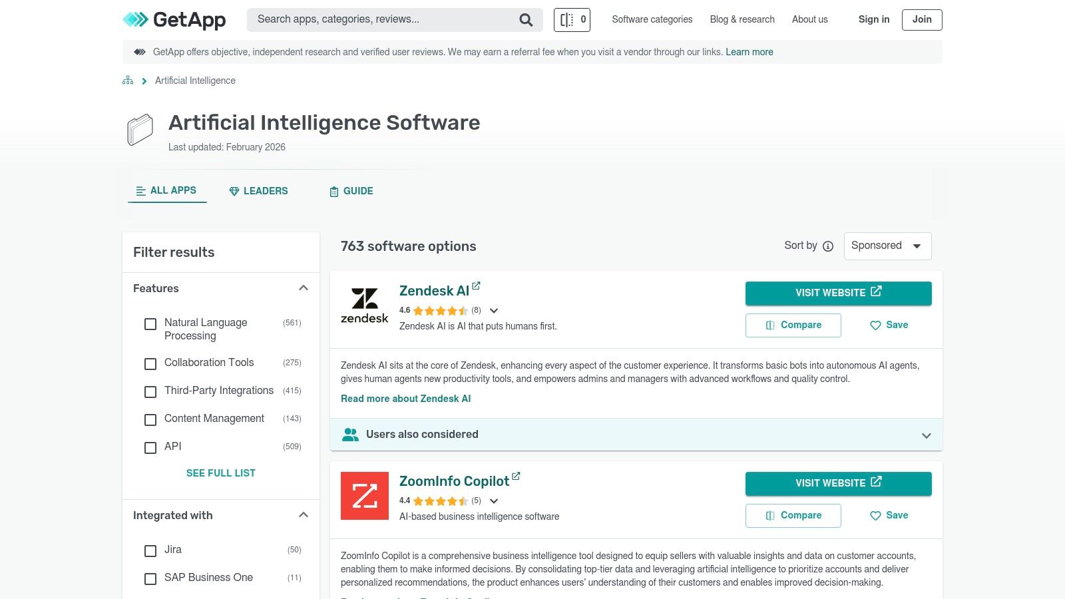
Task: Check the Natural Language Processing filter
Action: [150, 324]
